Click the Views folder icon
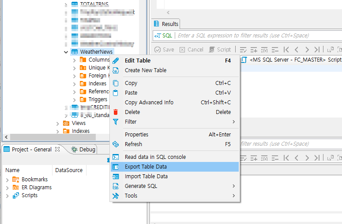Image resolution: width=342 pixels, height=224 pixels. (x=66, y=123)
